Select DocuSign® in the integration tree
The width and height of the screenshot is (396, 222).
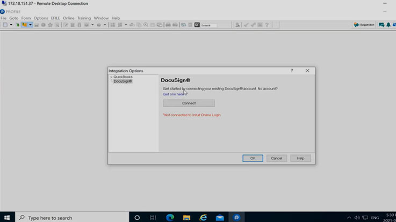pyautogui.click(x=123, y=81)
